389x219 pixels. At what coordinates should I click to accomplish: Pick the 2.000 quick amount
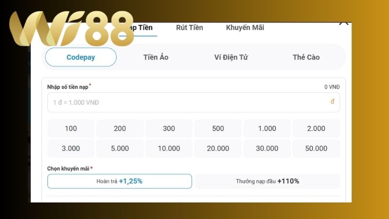coord(316,128)
